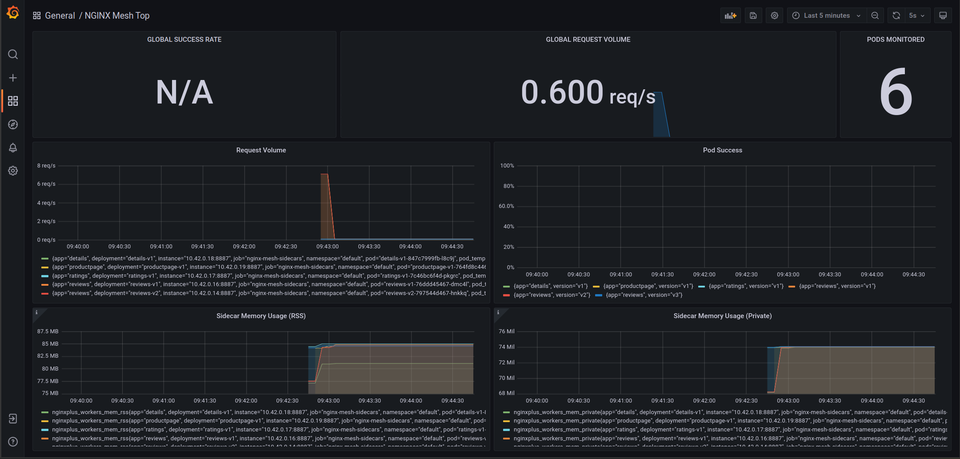Viewport: 960px width, 459px height.
Task: Open the Explore compass icon
Action: click(13, 124)
